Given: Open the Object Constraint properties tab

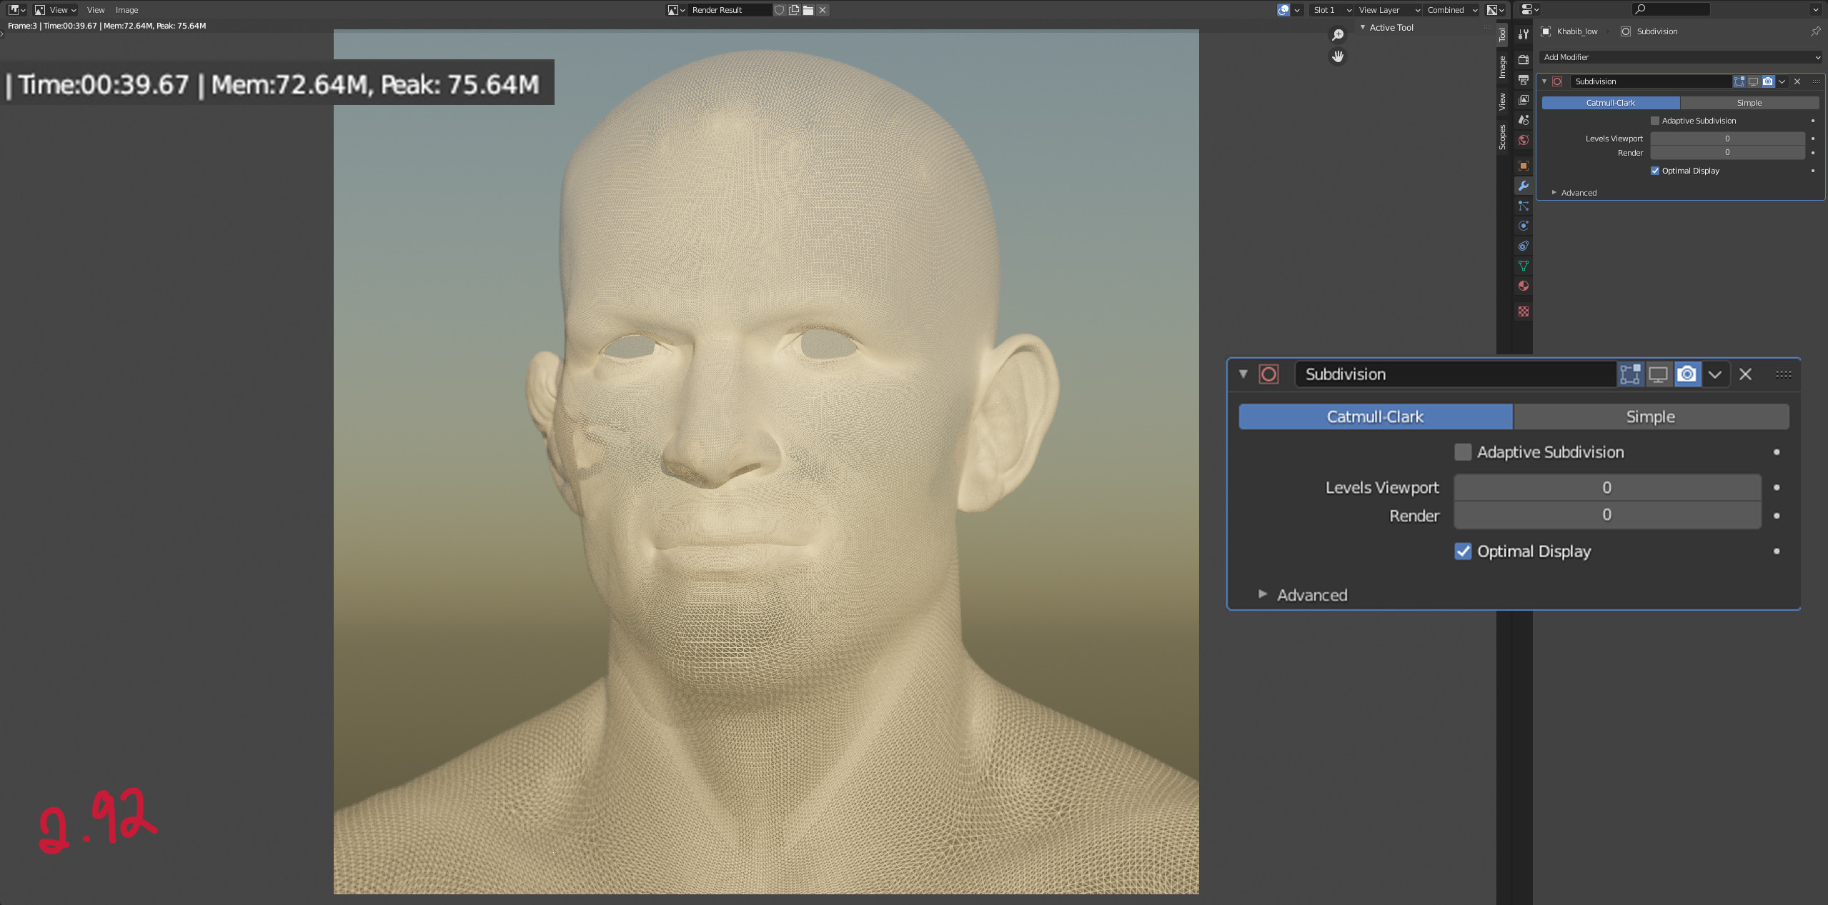Looking at the screenshot, I should [x=1523, y=246].
